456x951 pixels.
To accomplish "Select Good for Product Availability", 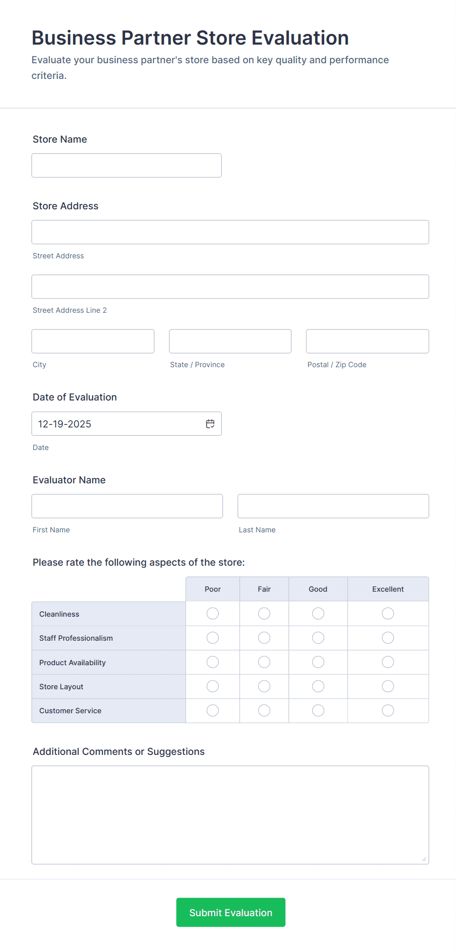I will 318,662.
